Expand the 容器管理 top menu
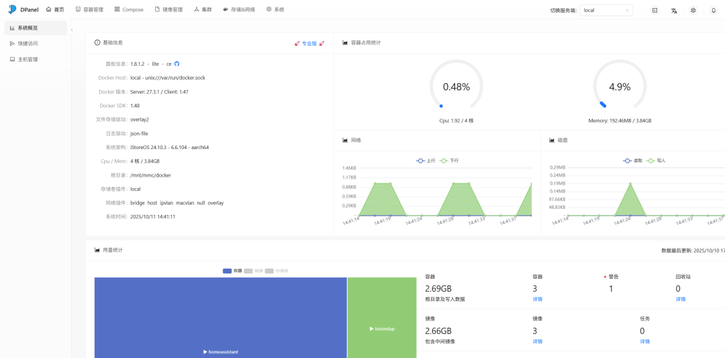The width and height of the screenshot is (725, 358). (x=89, y=9)
